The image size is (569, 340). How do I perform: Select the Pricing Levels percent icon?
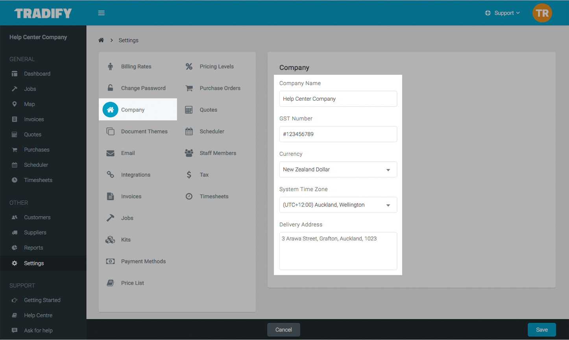coord(189,67)
